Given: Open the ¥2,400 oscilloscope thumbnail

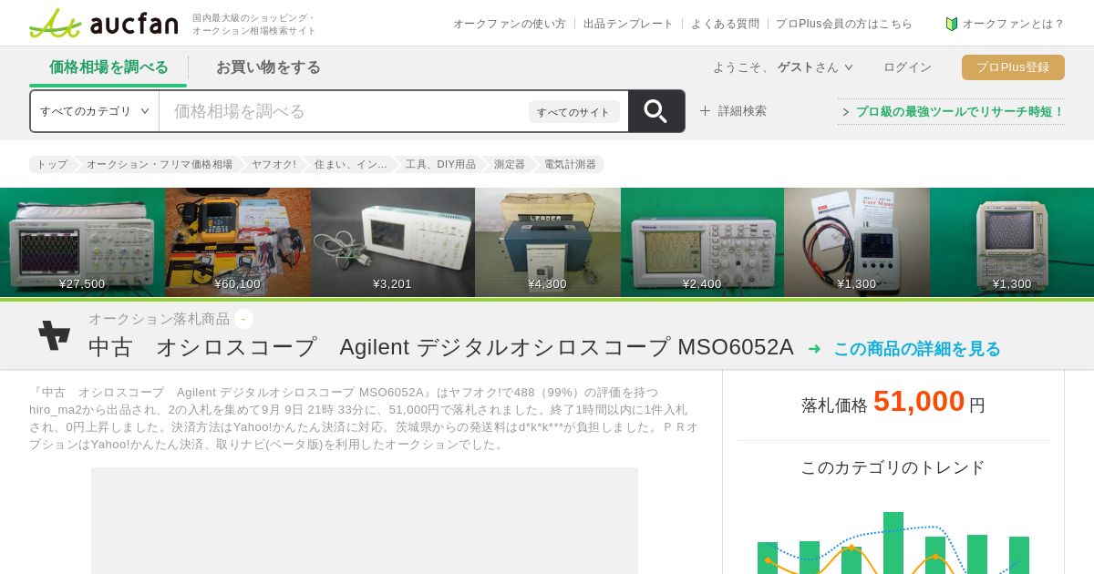Looking at the screenshot, I should click(x=702, y=241).
